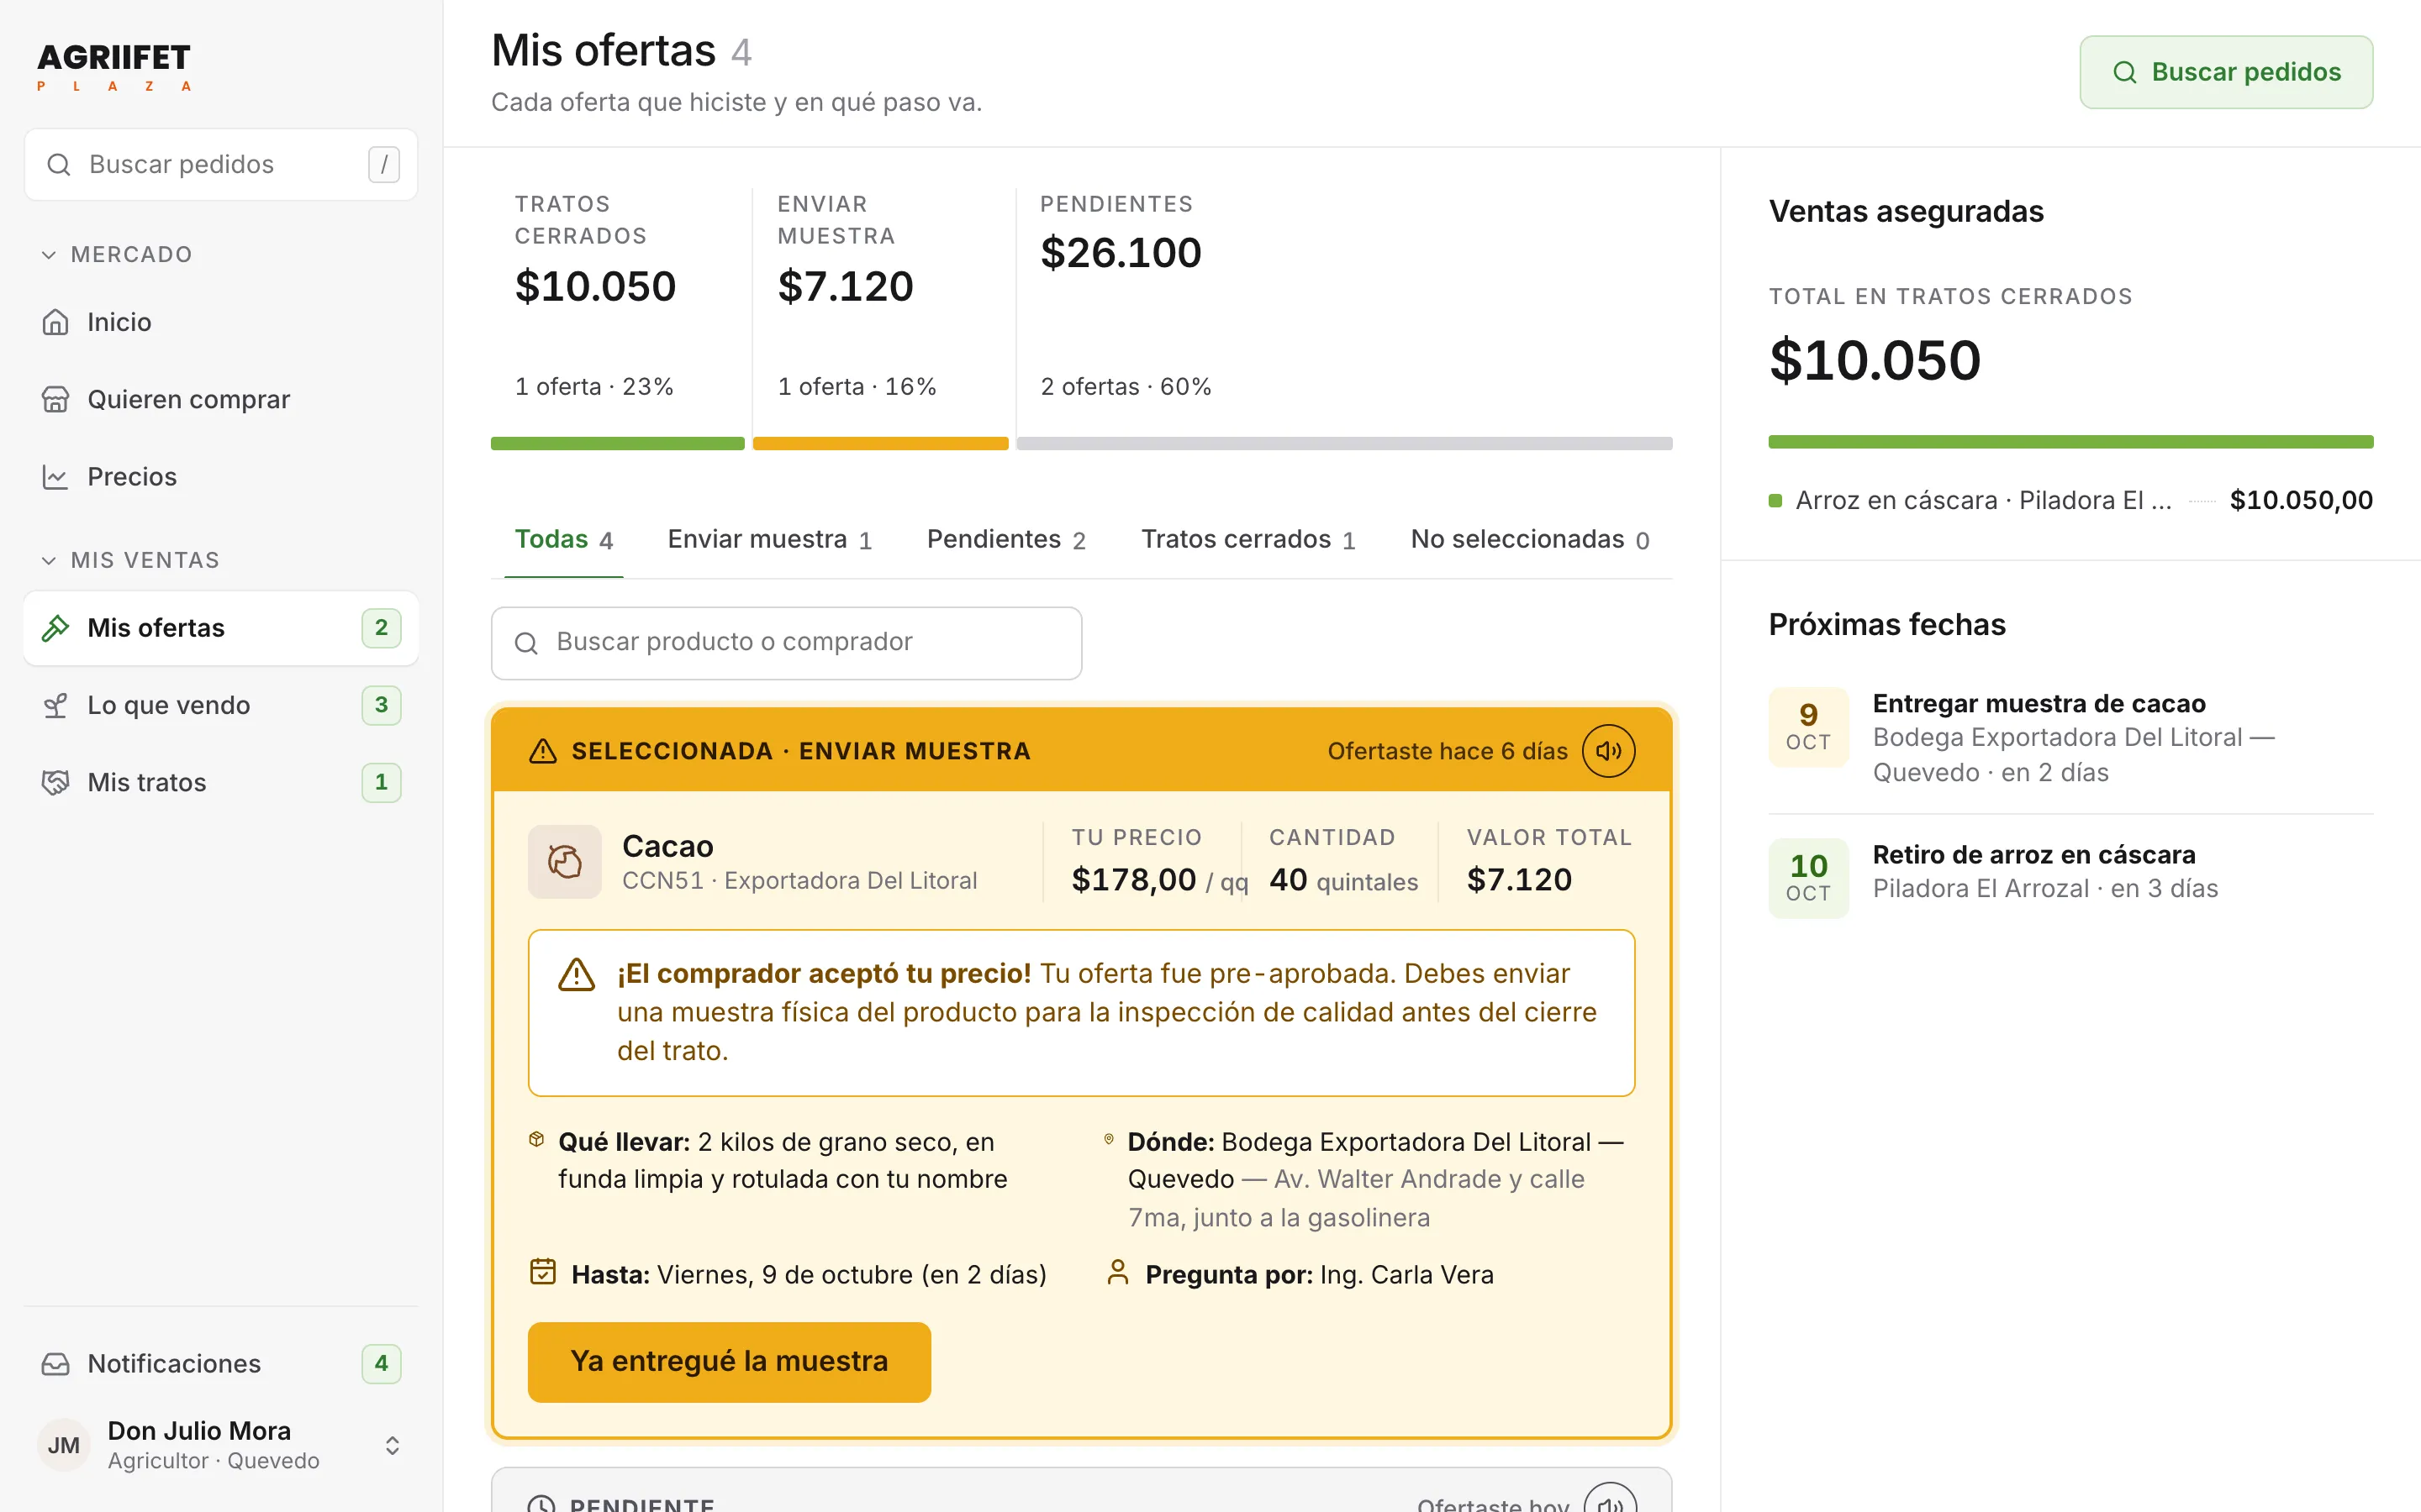2421x1512 pixels.
Task: Play audio for the Cacao offer card
Action: click(x=1609, y=751)
